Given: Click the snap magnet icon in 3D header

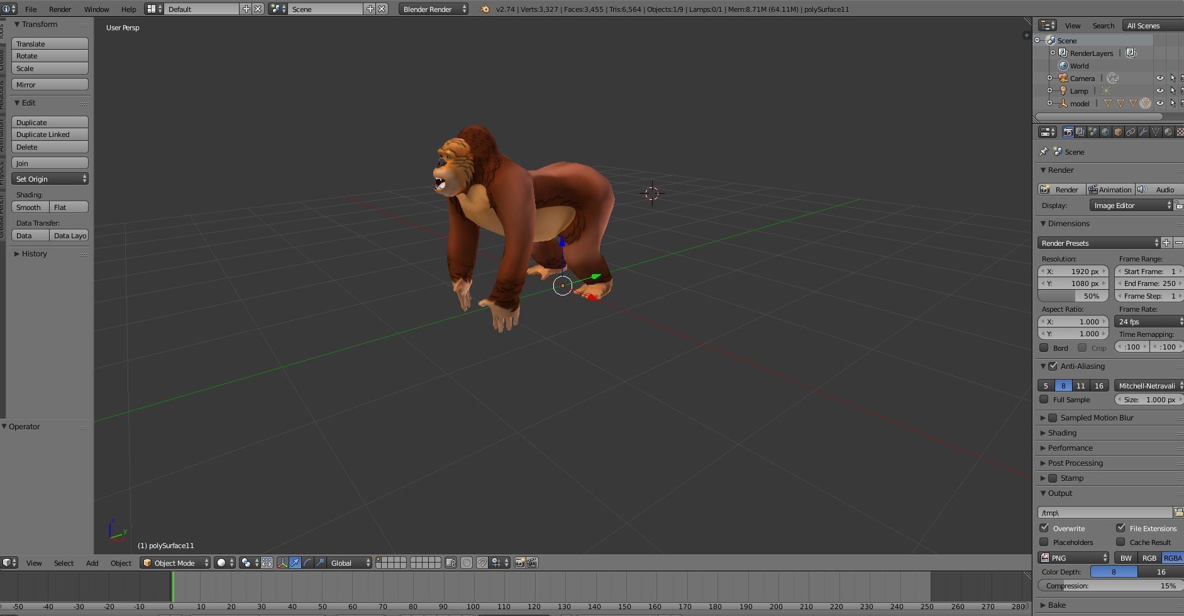Looking at the screenshot, I should point(482,563).
